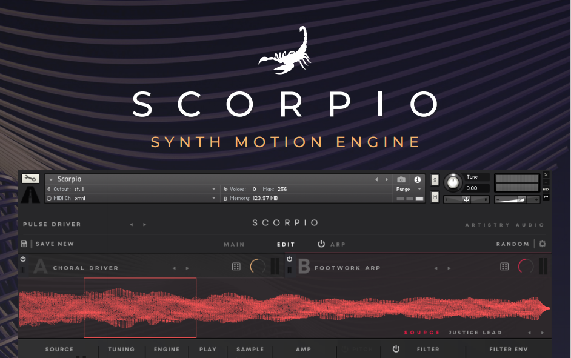This screenshot has width=571, height=358.
Task: Open the ENGINE section tab
Action: (x=167, y=350)
